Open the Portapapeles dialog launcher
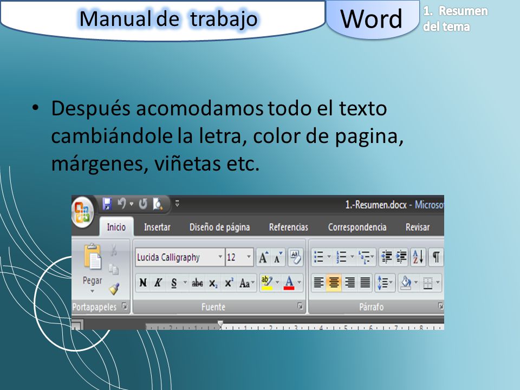Image resolution: width=520 pixels, height=390 pixels. [x=125, y=305]
